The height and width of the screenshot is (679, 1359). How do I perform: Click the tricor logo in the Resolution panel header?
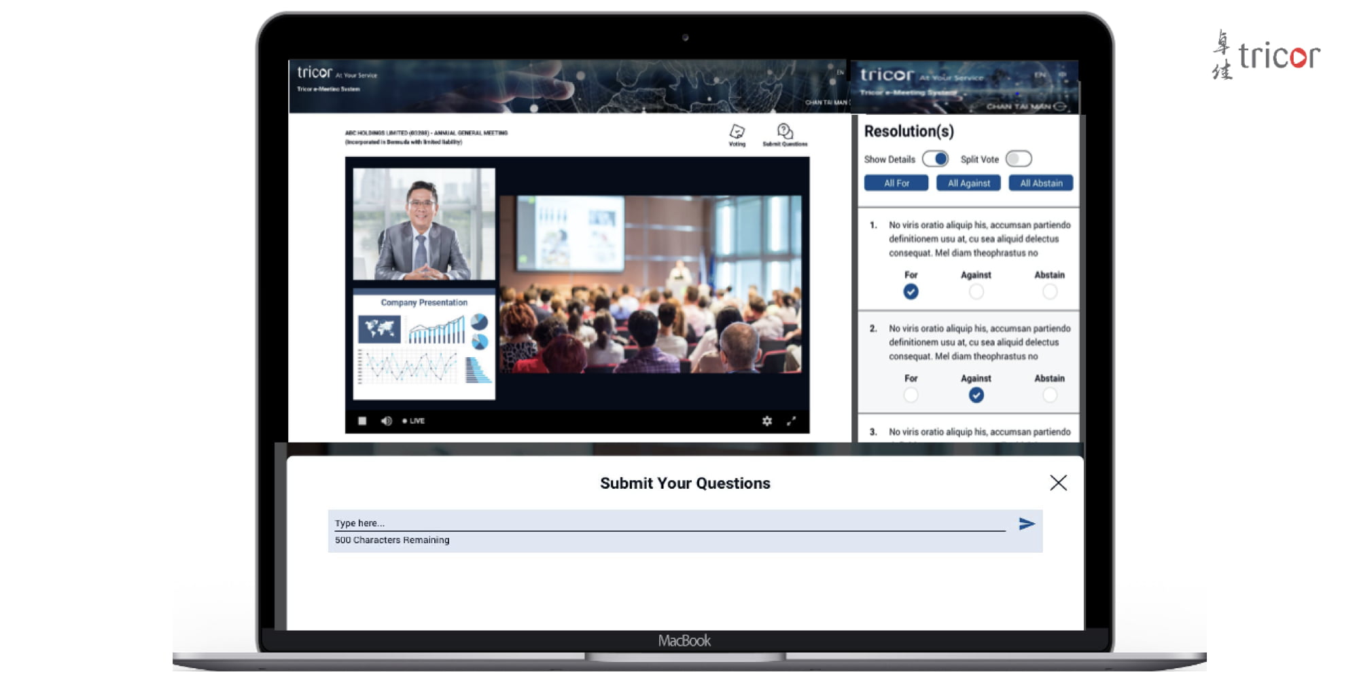click(x=887, y=75)
